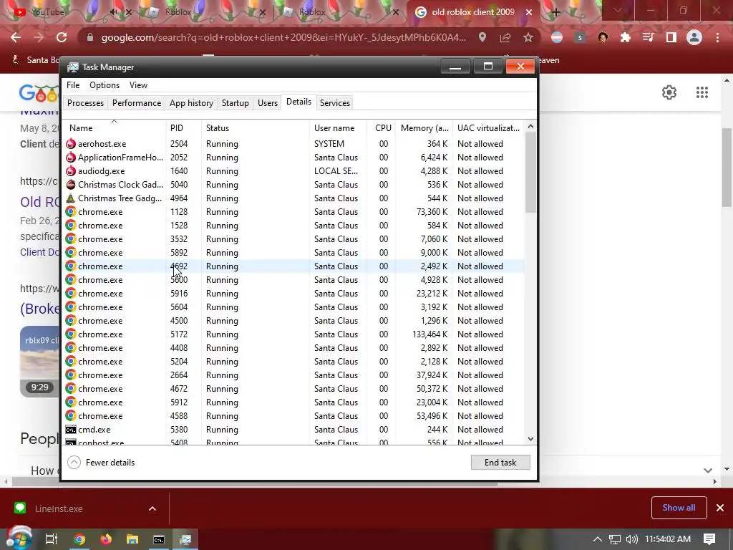Click the Chrome profile avatar icon
This screenshot has width=733, height=550.
(x=694, y=37)
